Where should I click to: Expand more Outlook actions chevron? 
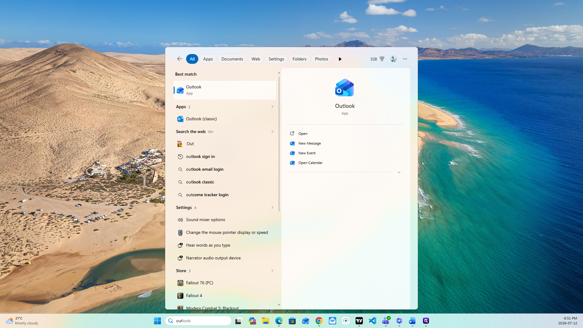pos(399,172)
